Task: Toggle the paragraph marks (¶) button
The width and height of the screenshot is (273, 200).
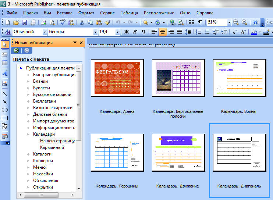Action: (200, 22)
